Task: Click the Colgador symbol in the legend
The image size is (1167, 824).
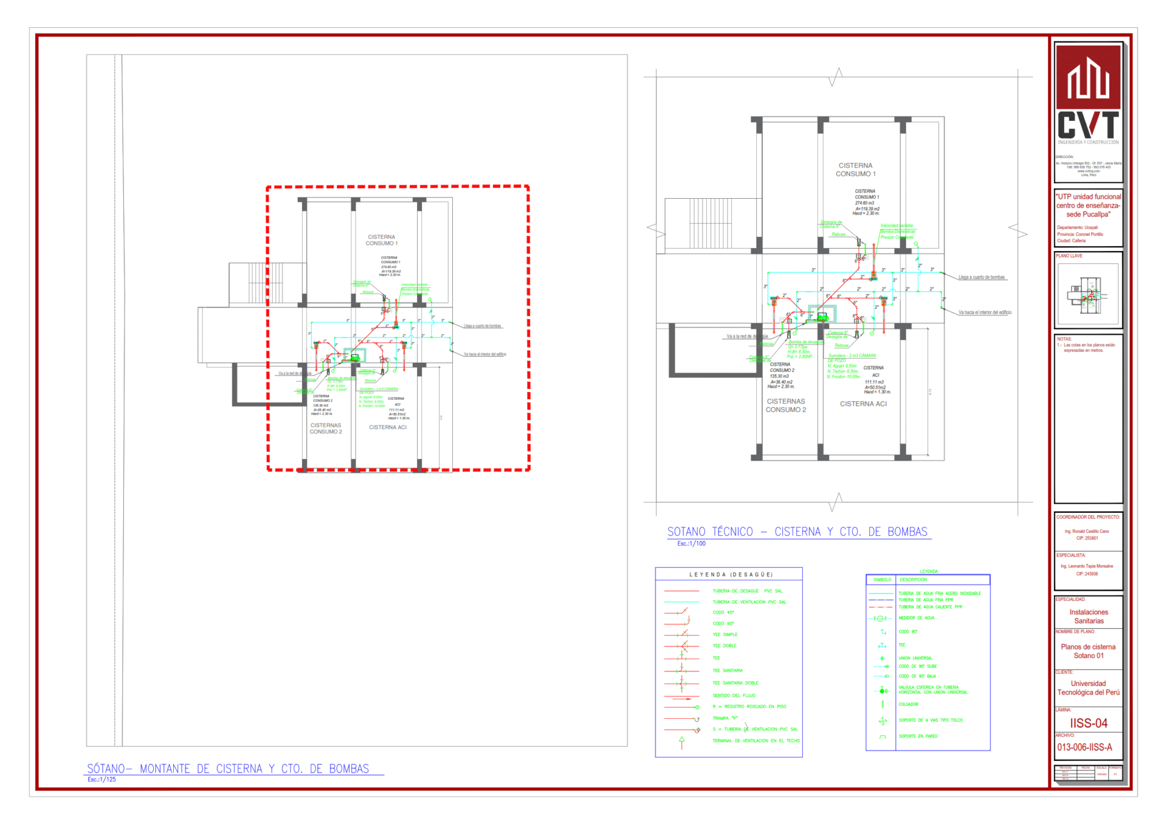Action: tap(883, 704)
